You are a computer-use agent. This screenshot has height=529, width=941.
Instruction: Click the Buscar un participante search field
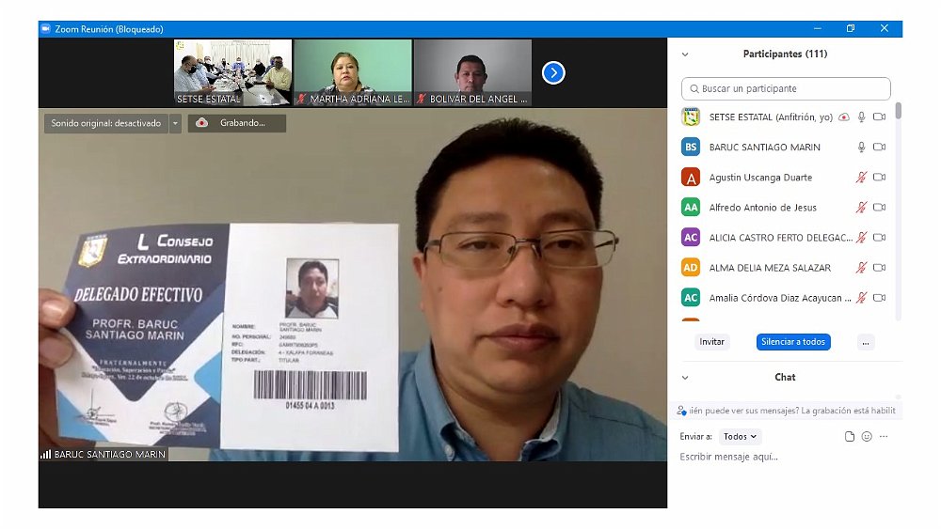pos(786,89)
